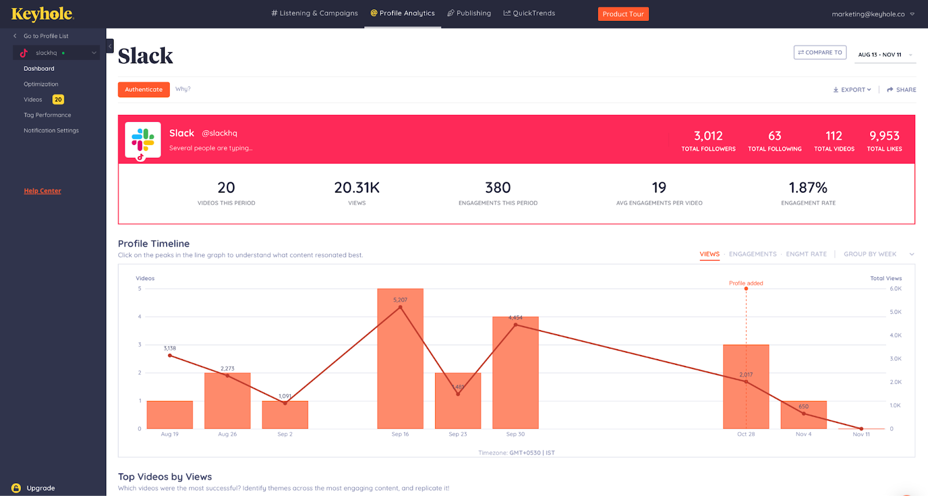Click the 20.31K views metric

click(x=357, y=193)
